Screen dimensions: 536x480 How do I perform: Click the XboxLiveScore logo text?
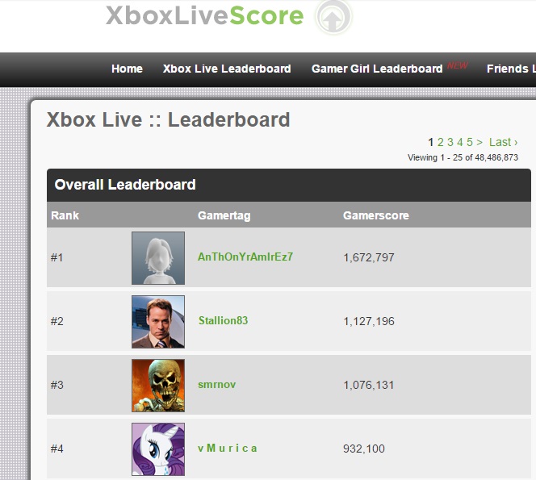(x=204, y=15)
